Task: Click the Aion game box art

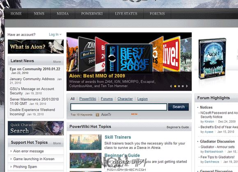Action: tap(213, 59)
